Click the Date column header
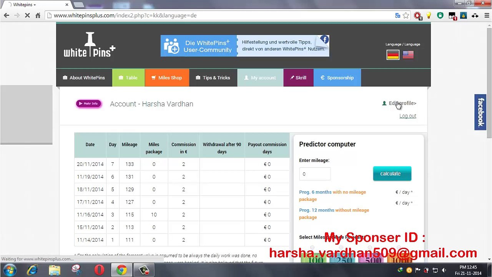Image resolution: width=492 pixels, height=277 pixels. [90, 145]
